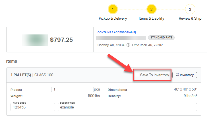Click the 500 lbs weight value
The height and width of the screenshot is (121, 207).
click(x=94, y=96)
